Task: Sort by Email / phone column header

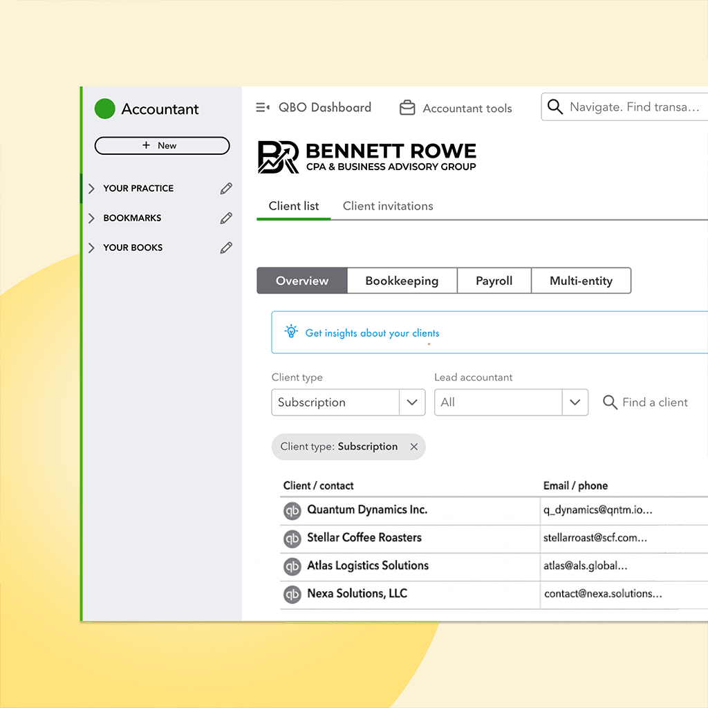Action: pyautogui.click(x=575, y=486)
